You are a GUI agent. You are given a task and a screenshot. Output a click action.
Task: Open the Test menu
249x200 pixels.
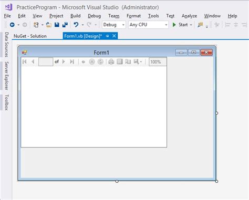pos(170,16)
